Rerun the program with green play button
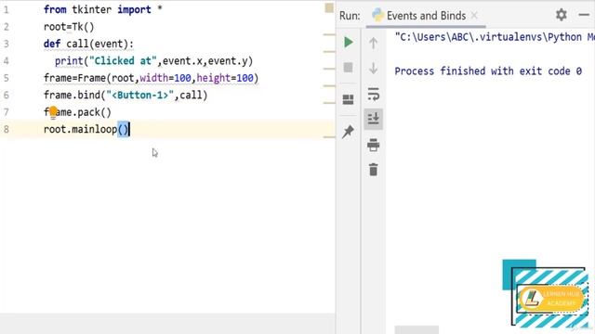The height and width of the screenshot is (334, 595). (x=348, y=42)
